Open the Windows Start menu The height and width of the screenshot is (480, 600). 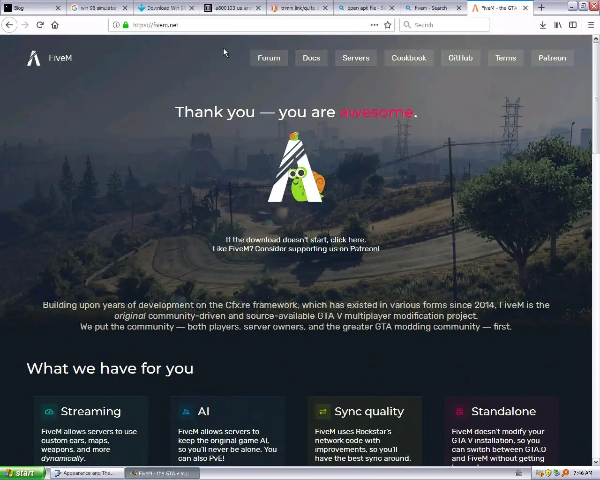(x=22, y=473)
